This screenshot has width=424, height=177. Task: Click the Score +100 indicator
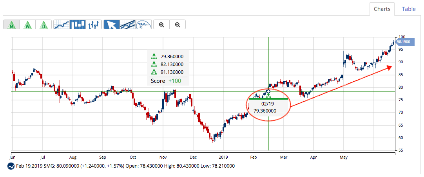point(167,81)
